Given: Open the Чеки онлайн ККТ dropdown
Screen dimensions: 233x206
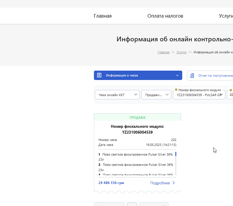Looking at the screenshot, I should 117,95.
